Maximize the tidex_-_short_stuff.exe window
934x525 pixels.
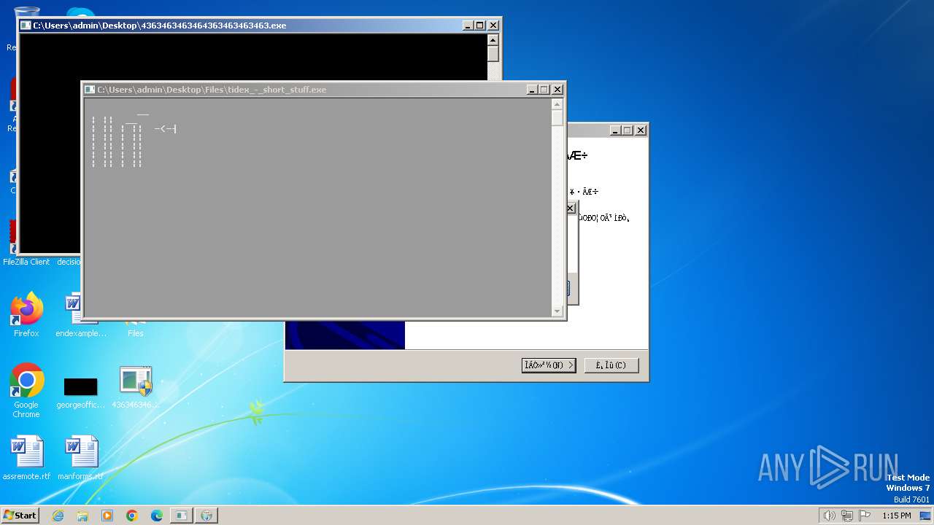(x=544, y=90)
